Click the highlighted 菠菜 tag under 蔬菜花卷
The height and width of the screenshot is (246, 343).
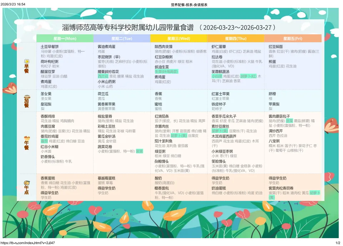139,151
